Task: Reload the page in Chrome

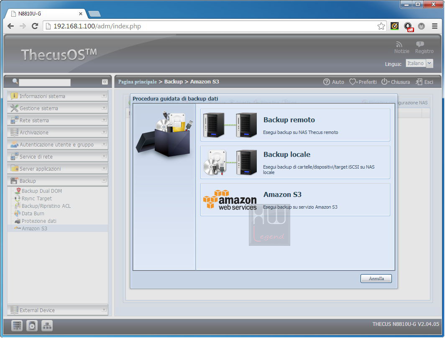Action: (35, 26)
